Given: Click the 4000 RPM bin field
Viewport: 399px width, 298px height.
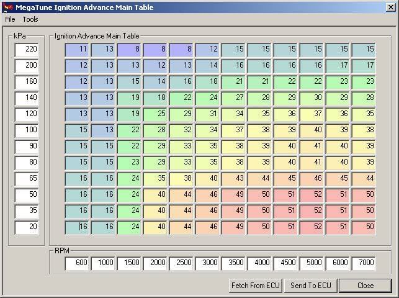Looking at the screenshot, I should point(259,263).
